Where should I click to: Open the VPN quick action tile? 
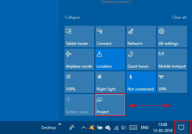coord(172,82)
